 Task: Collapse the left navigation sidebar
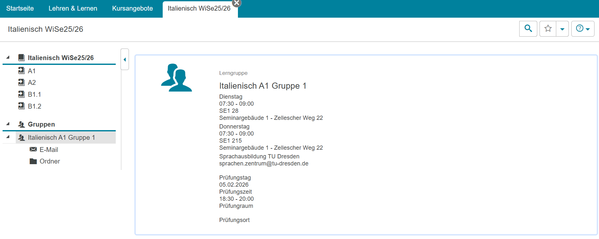[x=125, y=59]
